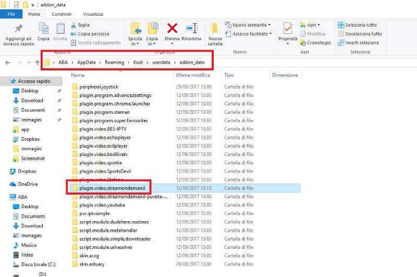Open recent locations dropdown arrow
This screenshot has width=417, height=277.
pyautogui.click(x=29, y=63)
